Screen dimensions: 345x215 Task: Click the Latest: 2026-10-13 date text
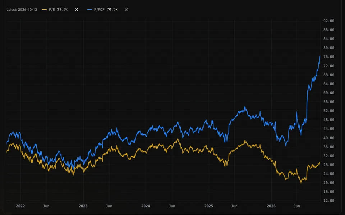click(x=22, y=10)
